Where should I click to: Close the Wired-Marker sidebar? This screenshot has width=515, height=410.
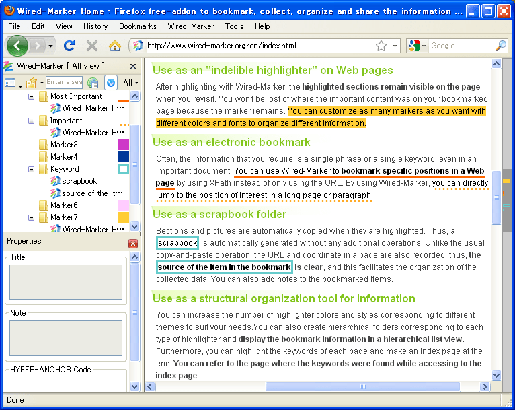pos(133,66)
